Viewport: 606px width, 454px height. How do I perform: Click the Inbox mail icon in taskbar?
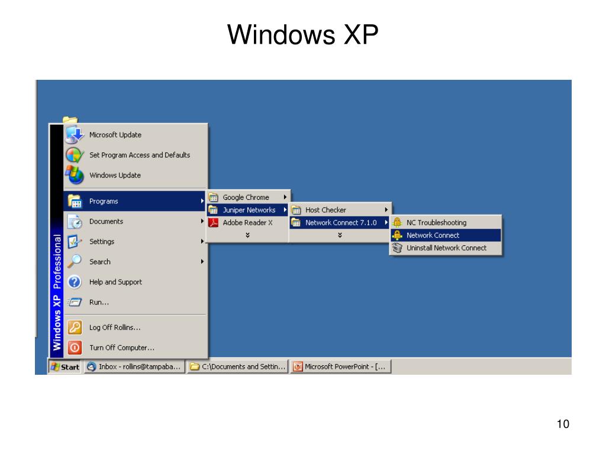(92, 367)
